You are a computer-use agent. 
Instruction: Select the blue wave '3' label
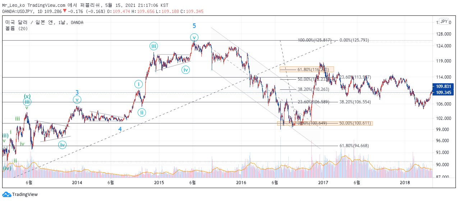pyautogui.click(x=77, y=92)
